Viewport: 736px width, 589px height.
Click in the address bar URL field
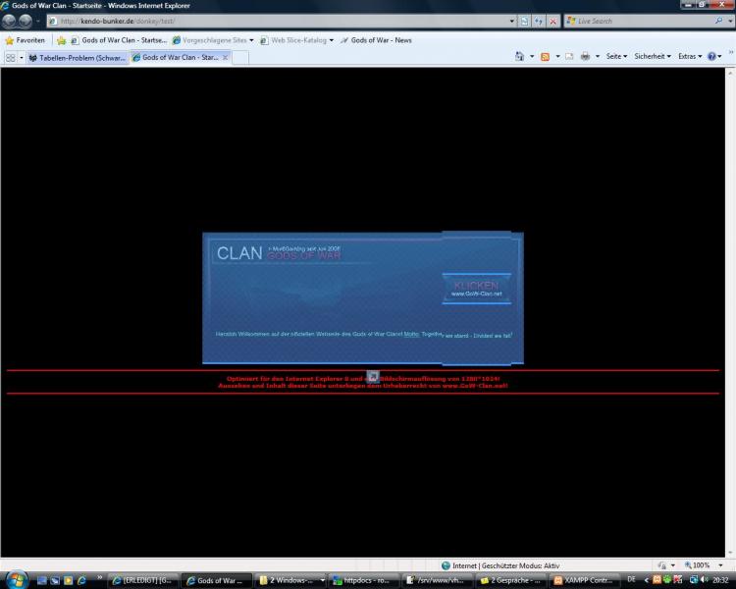275,21
